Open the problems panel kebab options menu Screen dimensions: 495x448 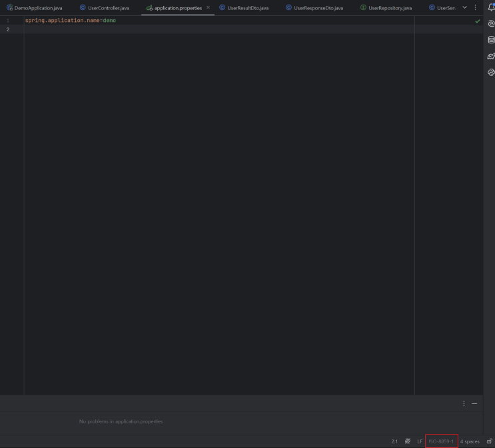(x=464, y=403)
